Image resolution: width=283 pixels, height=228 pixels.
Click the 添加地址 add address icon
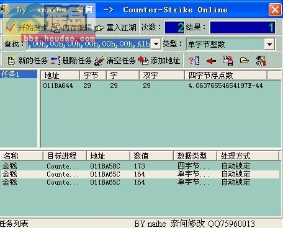click(143, 61)
